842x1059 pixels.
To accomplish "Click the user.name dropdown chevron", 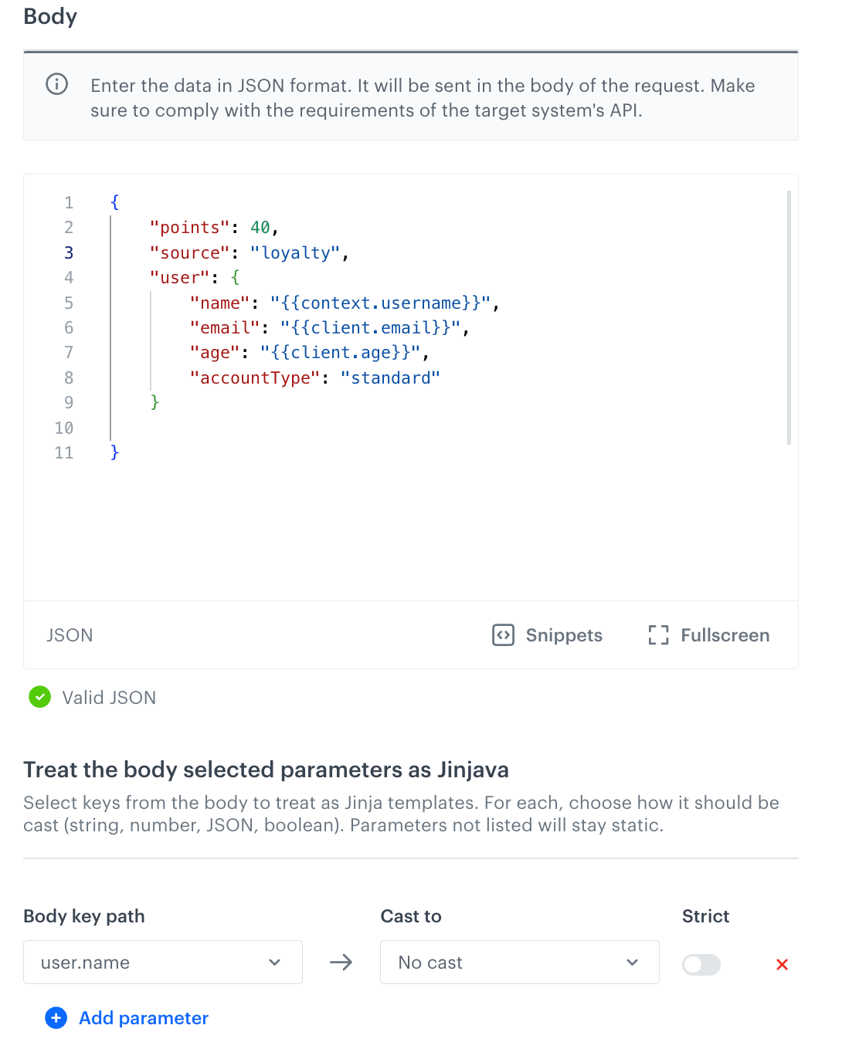I will click(274, 963).
